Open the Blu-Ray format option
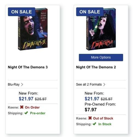The image size is (134, 137). coord(14,84)
